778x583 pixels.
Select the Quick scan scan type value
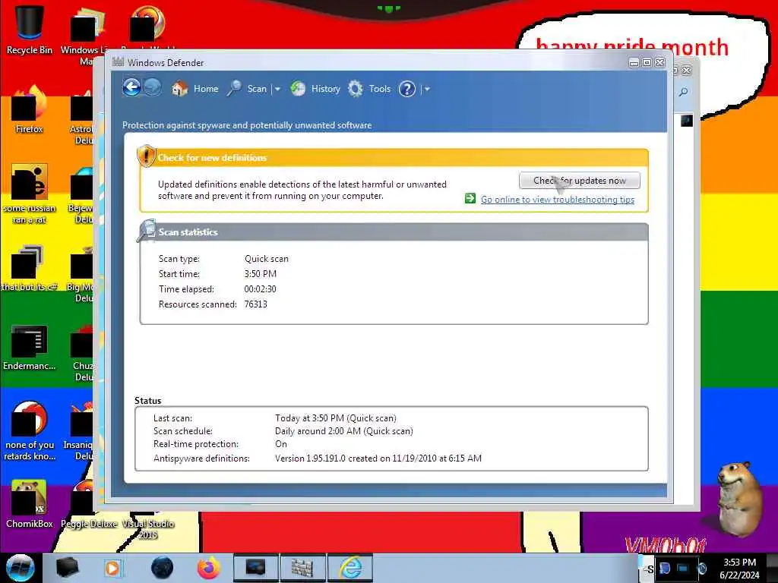pos(267,259)
